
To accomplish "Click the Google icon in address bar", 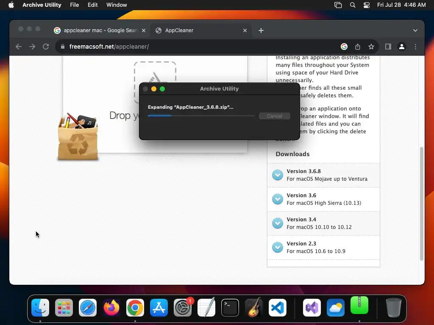I will 344,47.
